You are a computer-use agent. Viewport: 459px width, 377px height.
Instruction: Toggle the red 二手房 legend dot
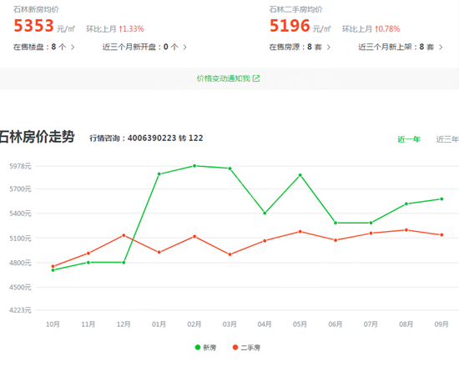235,347
